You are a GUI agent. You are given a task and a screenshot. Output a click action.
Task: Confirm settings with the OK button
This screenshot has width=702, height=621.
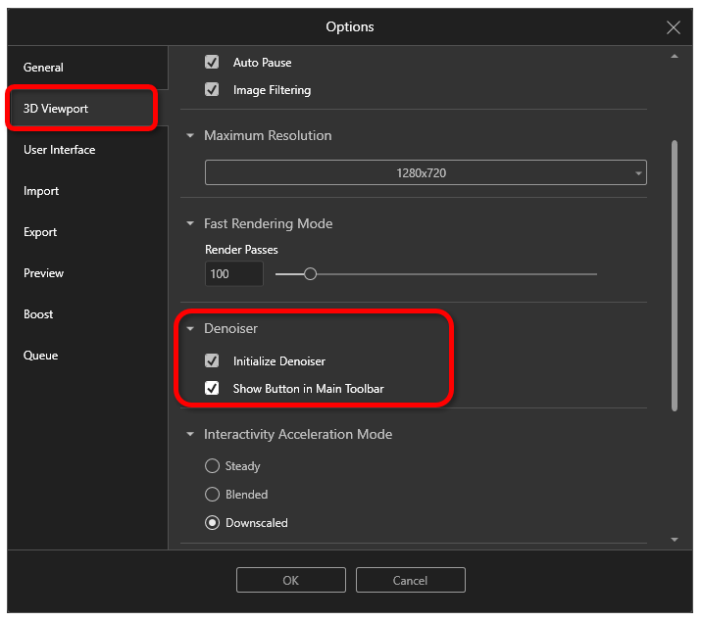click(291, 580)
